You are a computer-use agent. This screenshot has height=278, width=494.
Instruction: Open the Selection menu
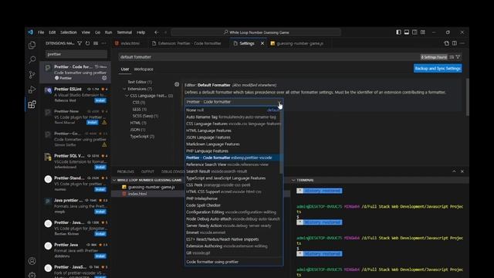click(69, 32)
